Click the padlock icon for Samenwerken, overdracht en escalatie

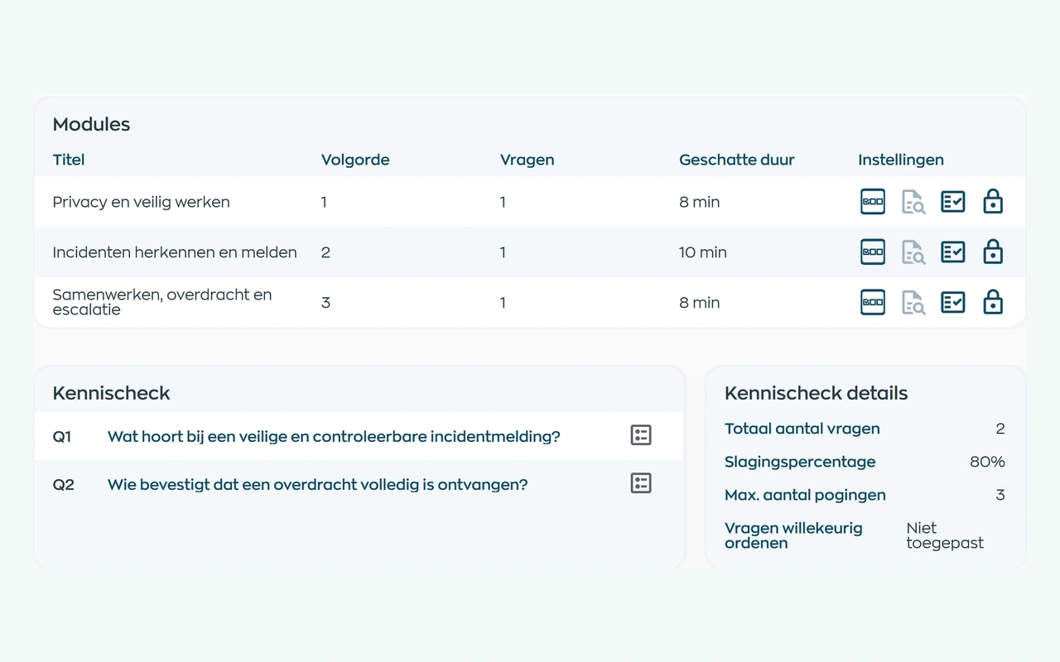click(993, 303)
